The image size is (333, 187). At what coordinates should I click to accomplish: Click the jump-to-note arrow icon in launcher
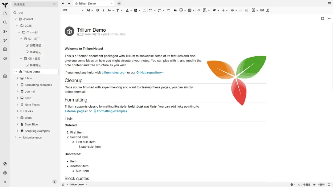click(x=5, y=31)
